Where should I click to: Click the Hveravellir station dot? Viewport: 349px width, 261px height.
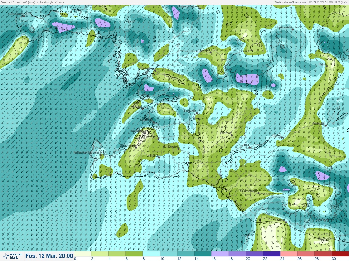(x=293, y=29)
